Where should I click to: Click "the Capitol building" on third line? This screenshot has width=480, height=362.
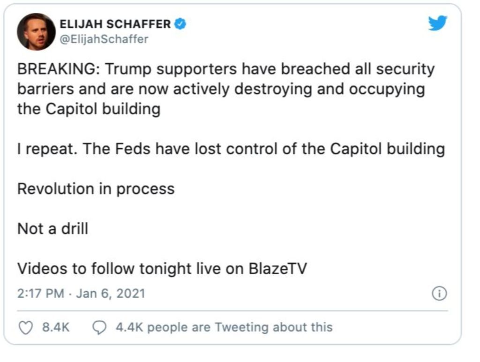point(89,109)
